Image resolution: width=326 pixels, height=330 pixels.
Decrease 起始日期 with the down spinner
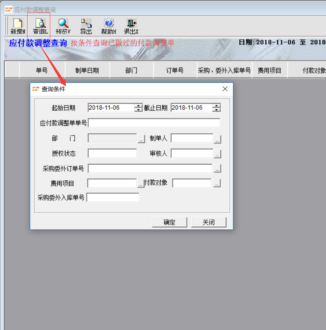tap(138, 110)
